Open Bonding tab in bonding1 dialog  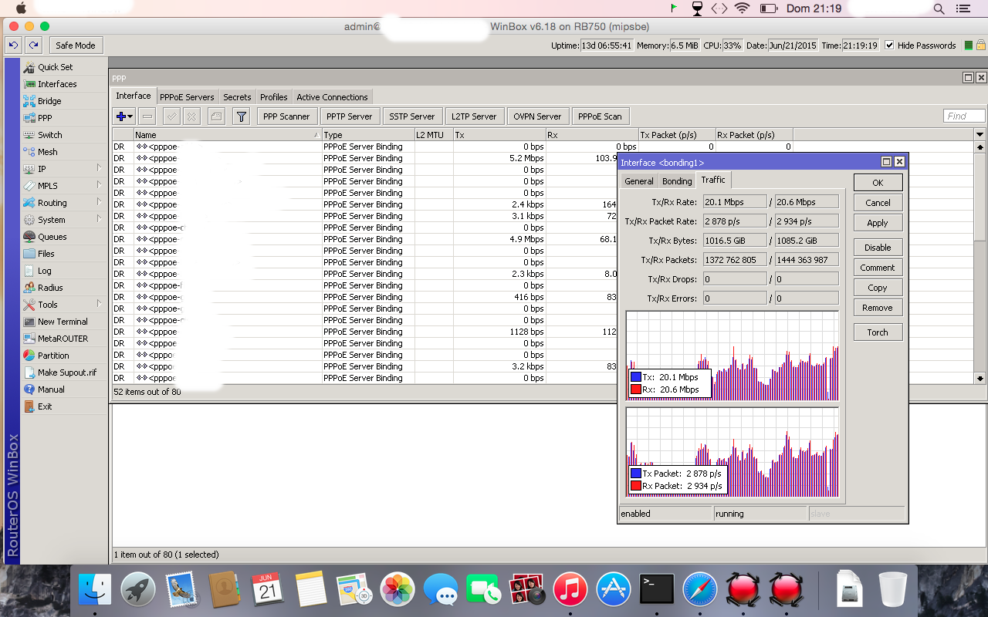(677, 181)
